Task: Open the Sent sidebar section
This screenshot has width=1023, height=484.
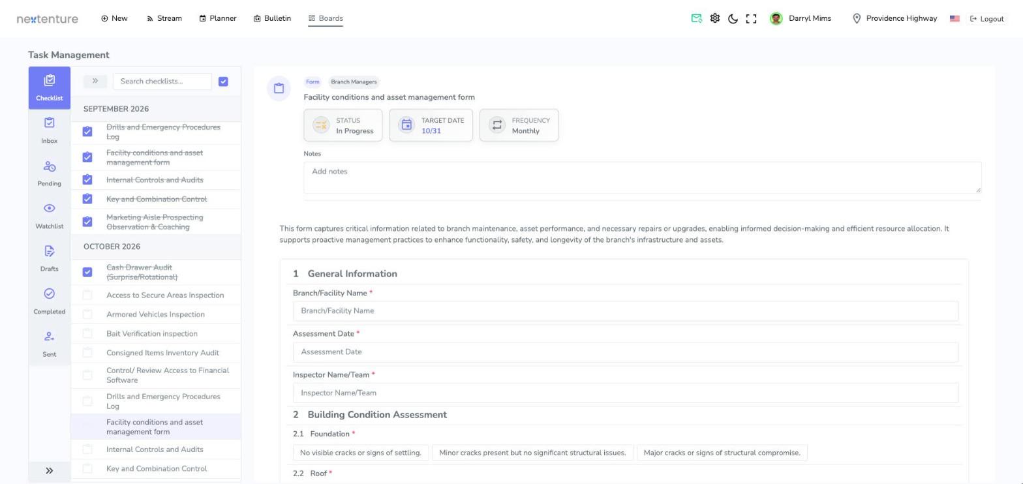Action: [49, 344]
